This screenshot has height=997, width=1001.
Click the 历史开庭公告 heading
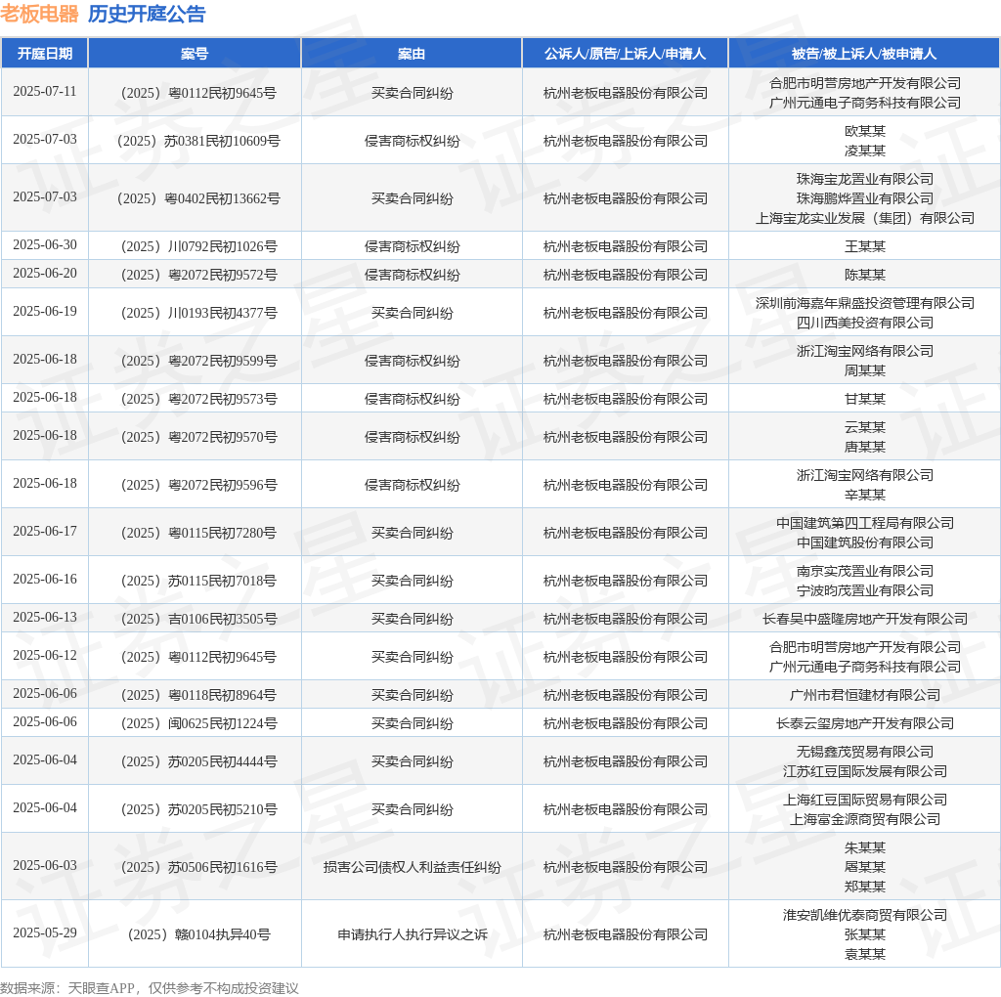tap(147, 14)
